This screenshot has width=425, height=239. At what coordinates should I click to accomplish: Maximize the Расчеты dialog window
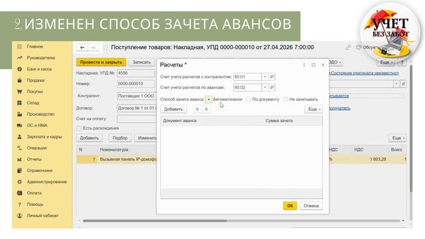pyautogui.click(x=313, y=65)
